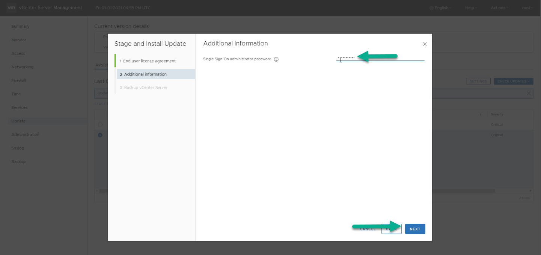Open Firewall in the sidebar
Viewport: 541px width, 255px height.
tap(19, 80)
